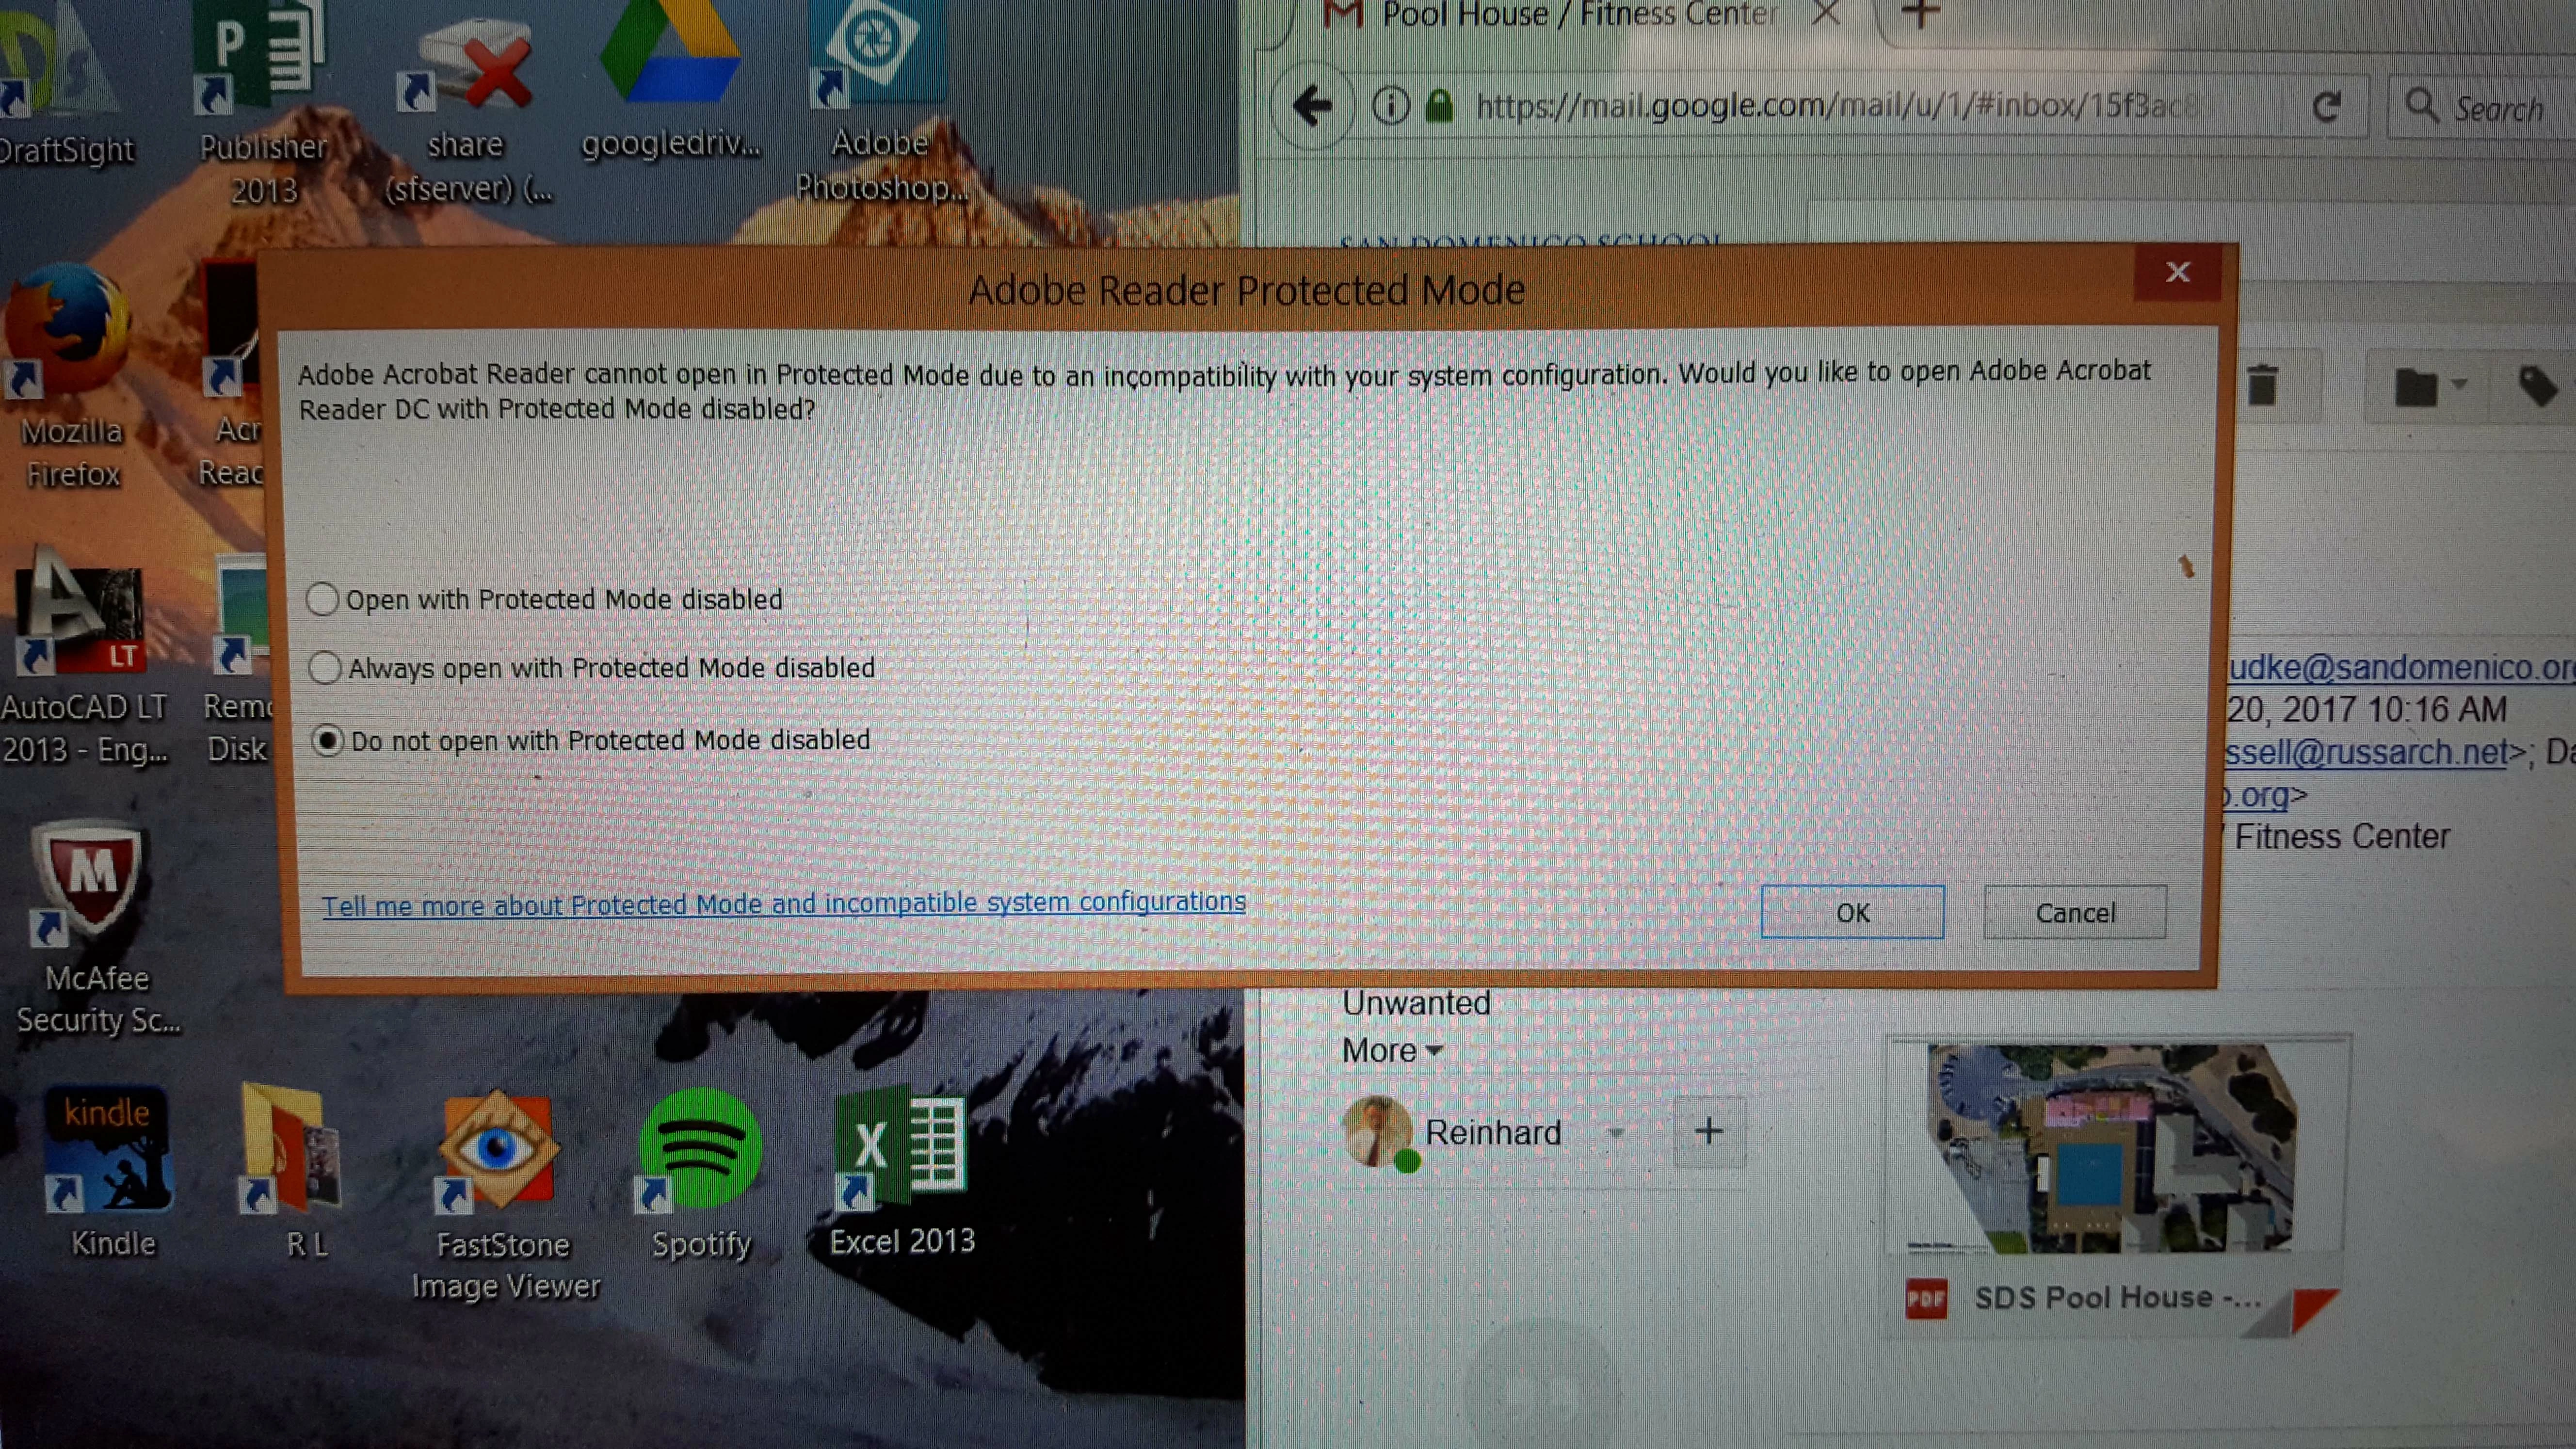Open a new Firefox tab
The image size is (2576, 1449).
pos(1920,13)
